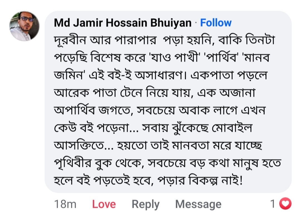Follow Md Jamir Hossain Bhuiyan
This screenshot has width=301, height=222.
click(216, 23)
